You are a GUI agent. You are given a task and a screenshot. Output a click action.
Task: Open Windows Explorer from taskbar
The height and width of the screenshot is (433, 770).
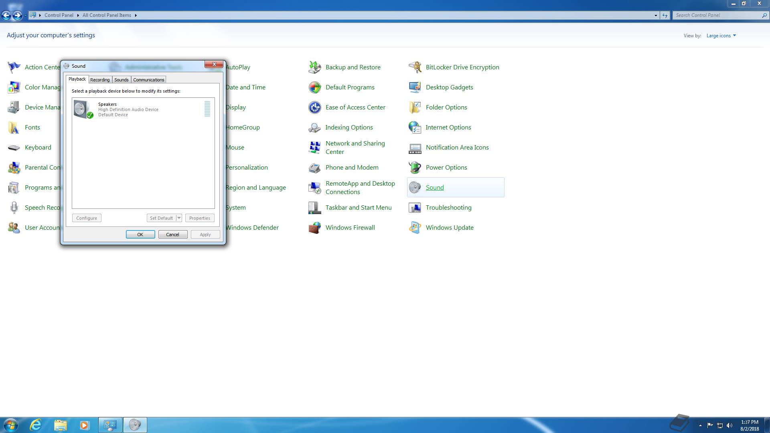tap(60, 425)
